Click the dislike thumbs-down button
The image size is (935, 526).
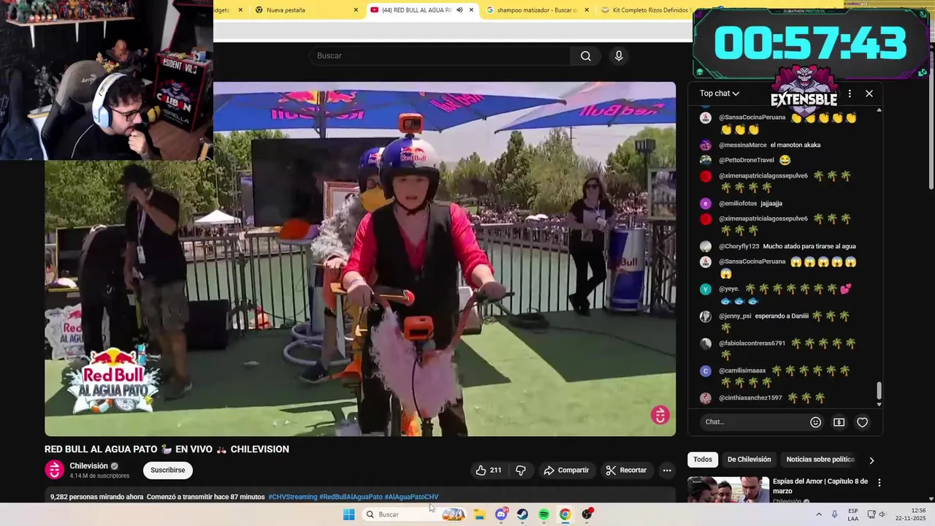tap(521, 470)
